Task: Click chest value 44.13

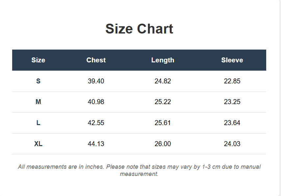Action: point(96,144)
